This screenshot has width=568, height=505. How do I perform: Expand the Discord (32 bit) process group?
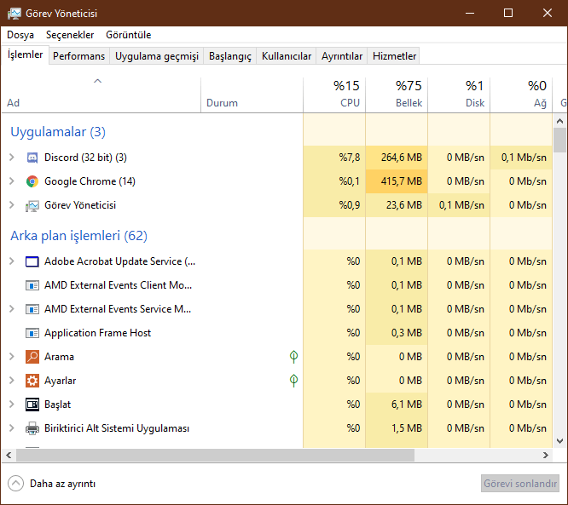click(12, 158)
